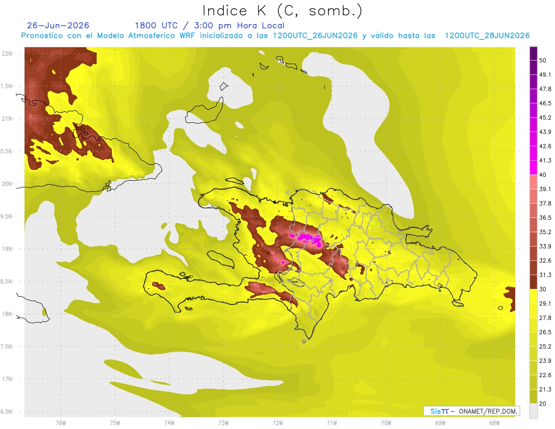Click the colorbar value "49.1"

click(545, 75)
